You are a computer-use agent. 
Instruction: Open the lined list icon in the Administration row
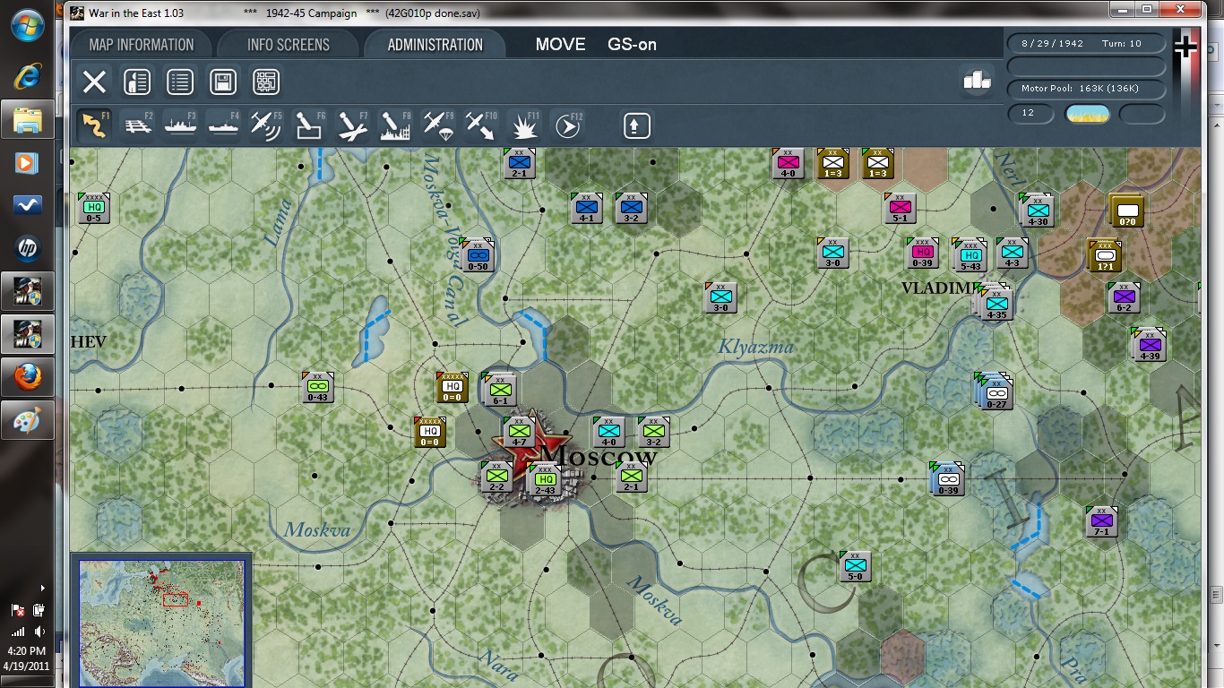(x=180, y=82)
